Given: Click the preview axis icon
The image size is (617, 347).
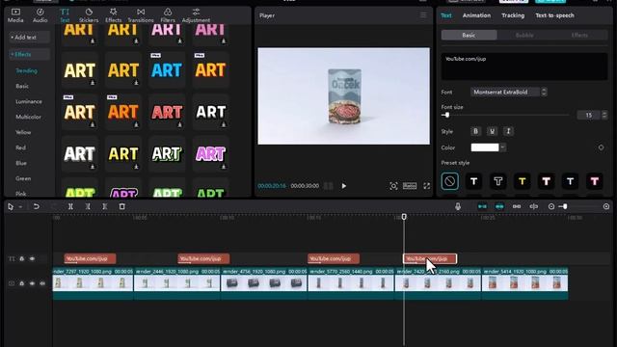Looking at the screenshot, I should (533, 206).
